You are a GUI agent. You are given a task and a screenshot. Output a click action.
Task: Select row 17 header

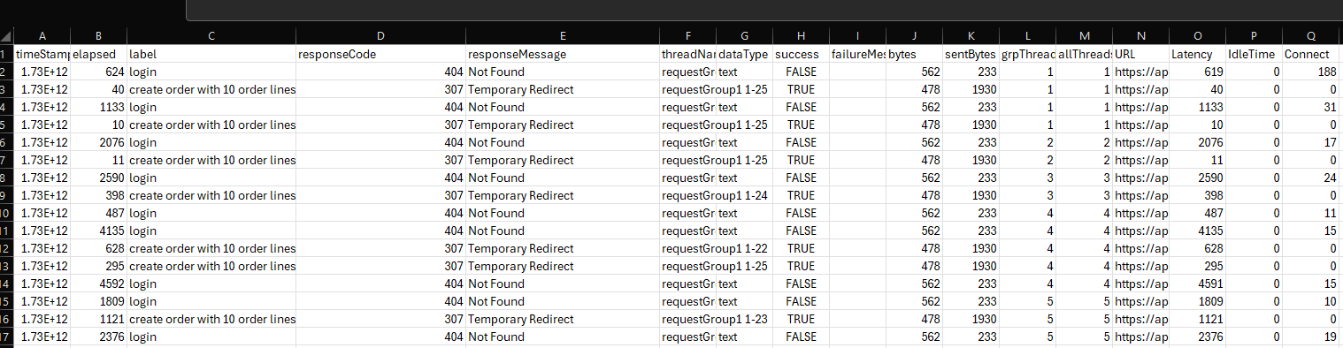(7, 337)
